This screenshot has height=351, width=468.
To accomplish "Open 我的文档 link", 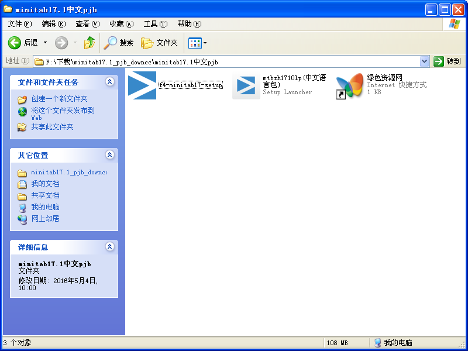I will [x=46, y=184].
